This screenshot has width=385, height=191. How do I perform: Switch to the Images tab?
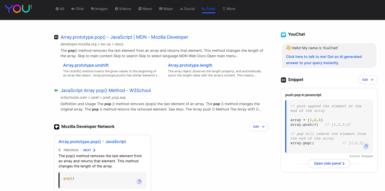point(99,9)
